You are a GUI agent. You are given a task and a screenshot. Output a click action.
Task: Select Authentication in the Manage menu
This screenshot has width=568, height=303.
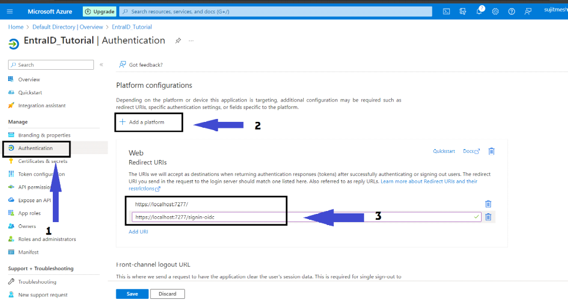tap(35, 148)
